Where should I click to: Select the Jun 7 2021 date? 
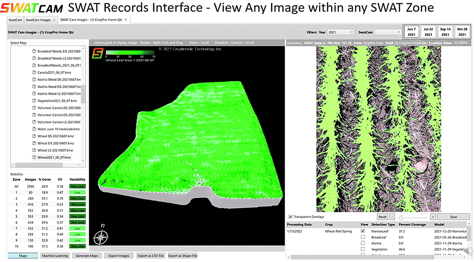coord(411,32)
